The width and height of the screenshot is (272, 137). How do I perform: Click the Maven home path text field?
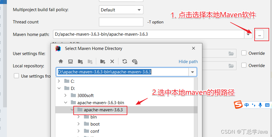pyautogui.click(x=149, y=34)
